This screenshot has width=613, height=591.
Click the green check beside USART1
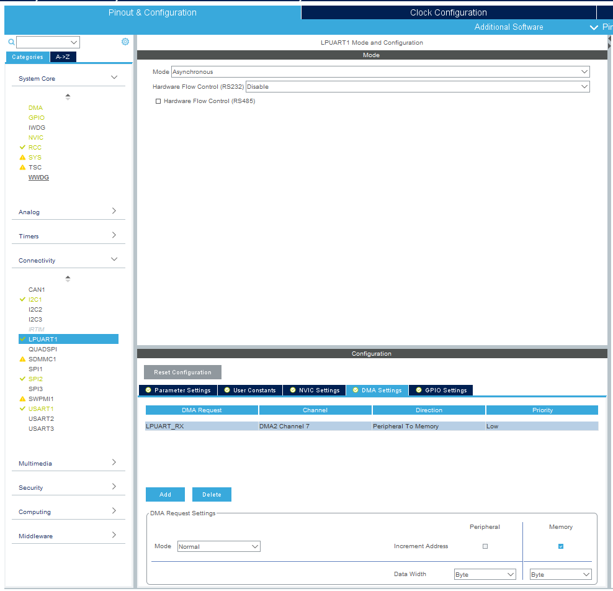point(22,408)
